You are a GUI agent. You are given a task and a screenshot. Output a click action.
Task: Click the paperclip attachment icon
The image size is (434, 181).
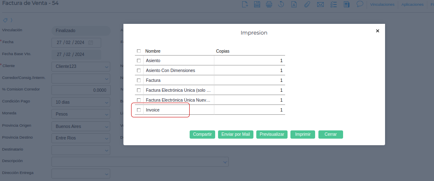307,5
